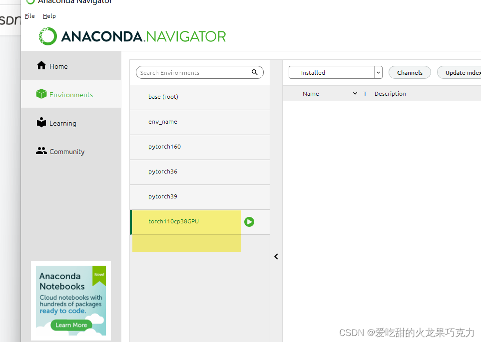Screen dimensions: 481x342
Task: Click the Description column header
Action: pyautogui.click(x=390, y=94)
